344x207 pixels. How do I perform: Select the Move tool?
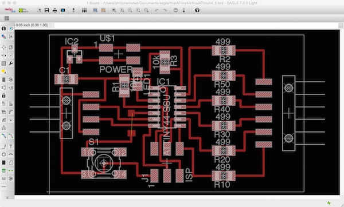click(x=4, y=47)
